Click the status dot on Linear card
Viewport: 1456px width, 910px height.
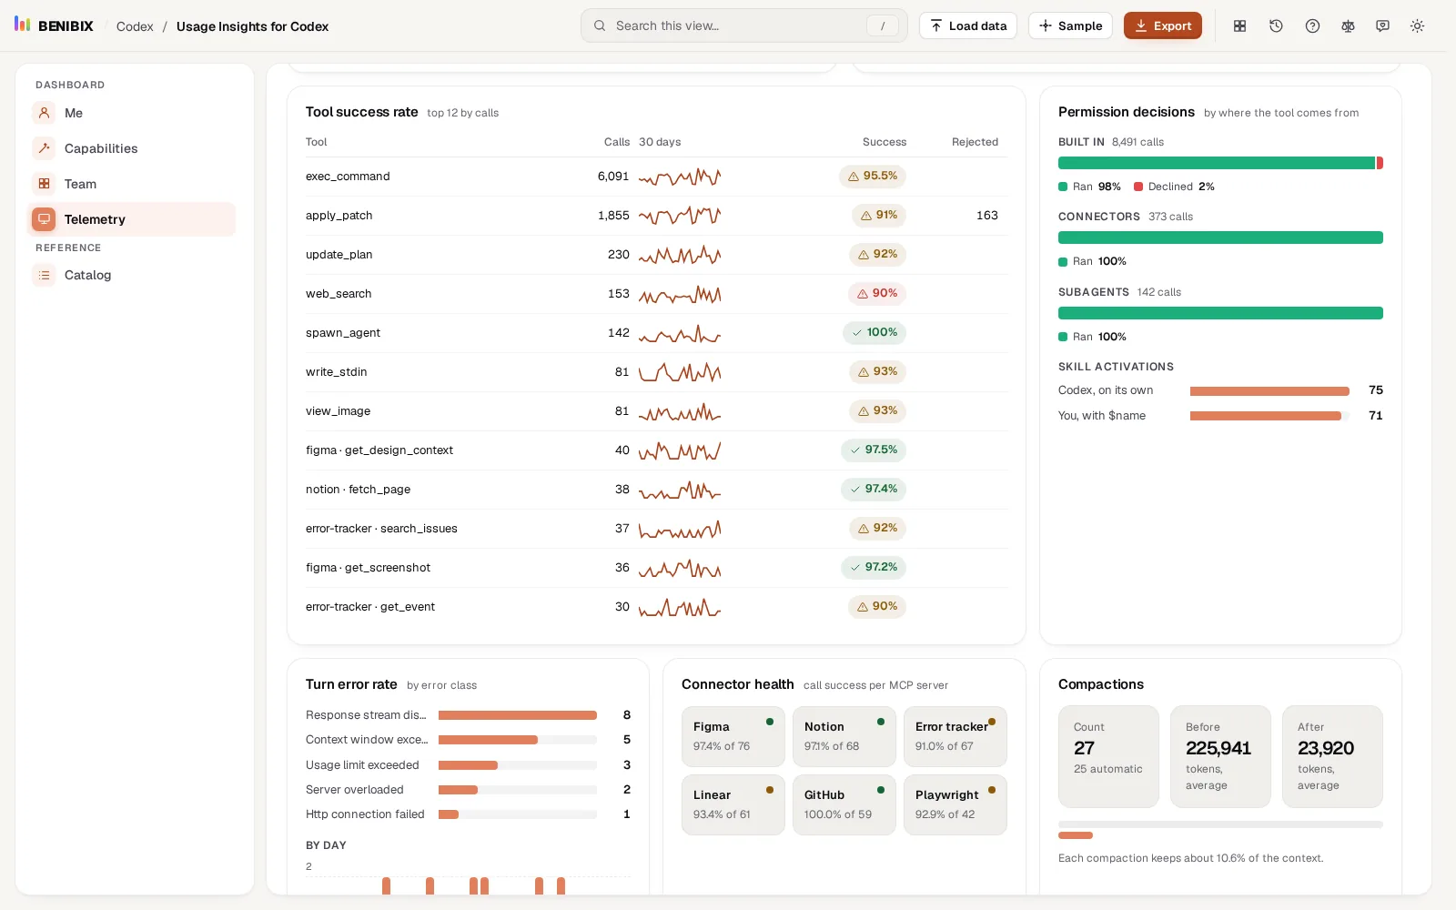pyautogui.click(x=770, y=790)
